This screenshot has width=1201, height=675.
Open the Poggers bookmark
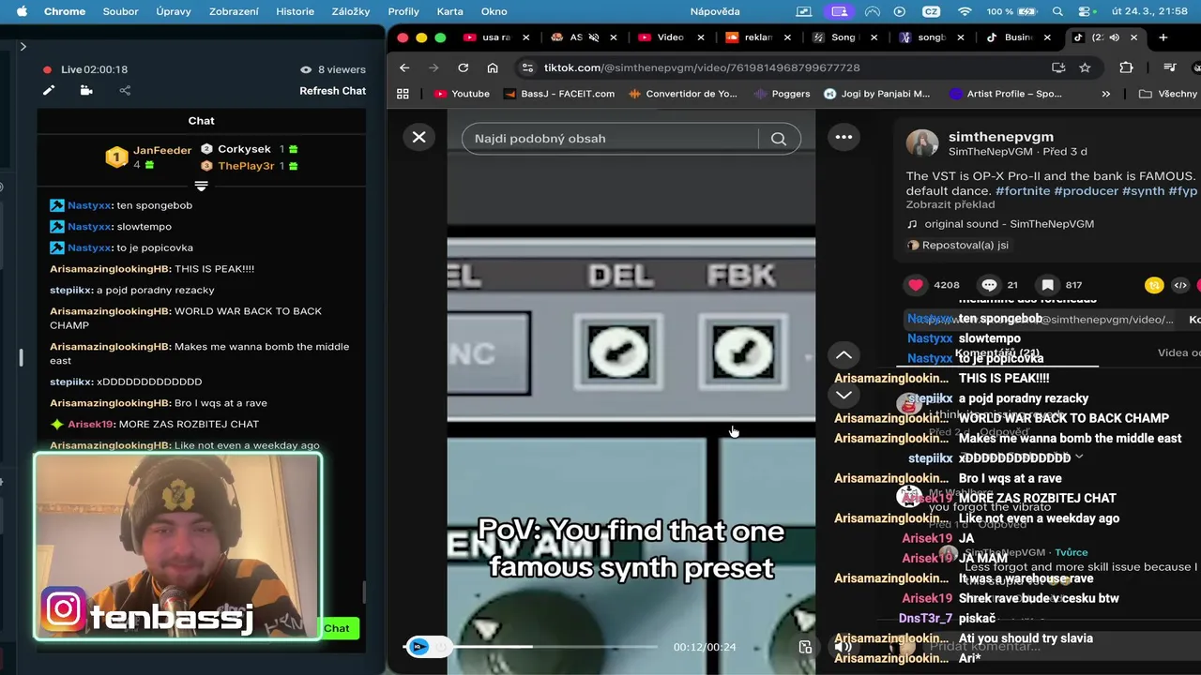[x=782, y=94]
